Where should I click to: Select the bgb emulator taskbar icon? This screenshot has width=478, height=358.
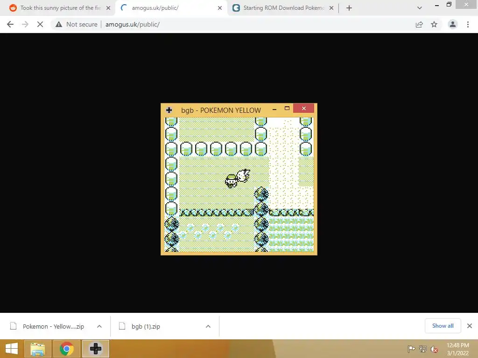[95, 349]
